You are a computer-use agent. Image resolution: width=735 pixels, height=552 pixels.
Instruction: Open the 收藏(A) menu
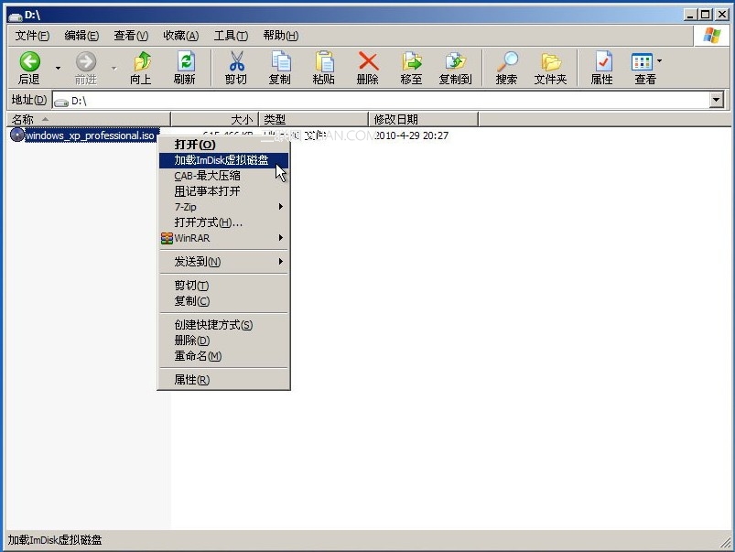tap(181, 36)
